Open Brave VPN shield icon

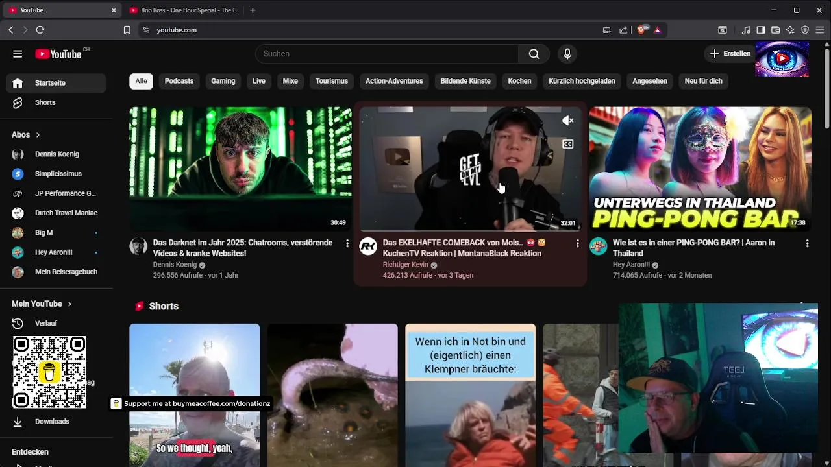pos(805,30)
